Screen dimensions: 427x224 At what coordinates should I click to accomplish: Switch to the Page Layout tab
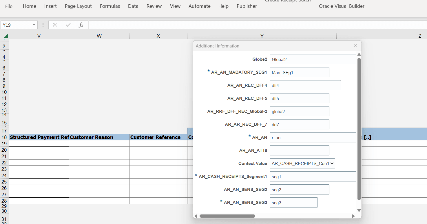[x=78, y=6]
